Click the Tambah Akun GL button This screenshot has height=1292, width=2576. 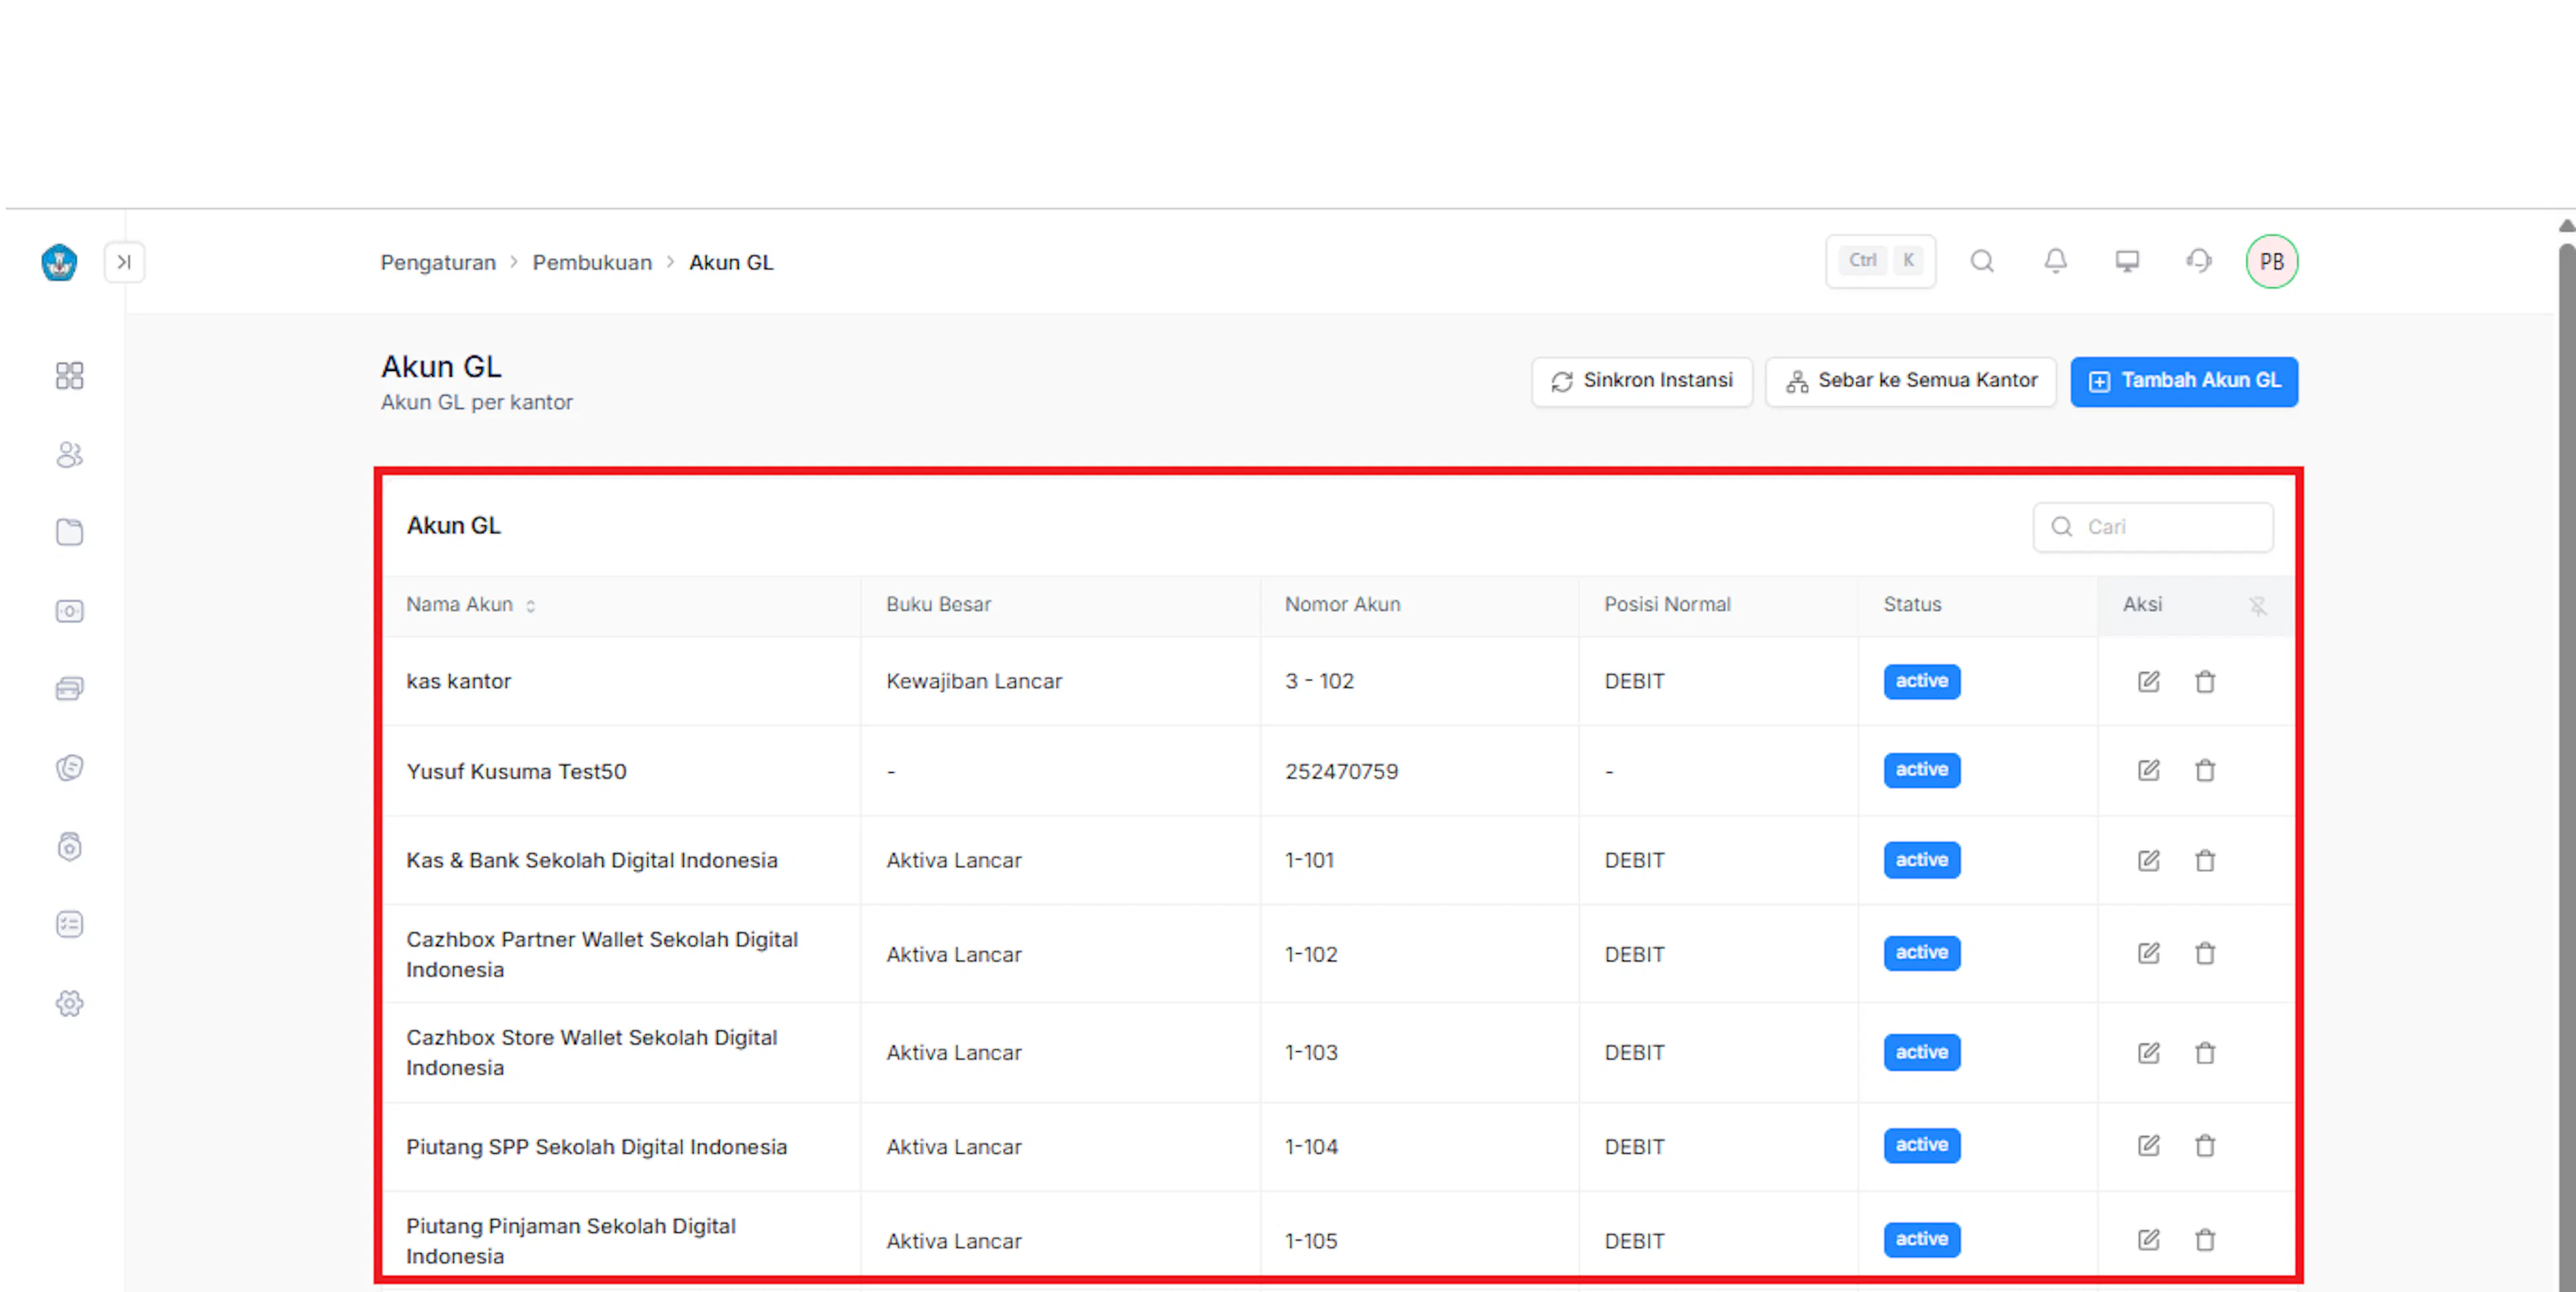tap(2184, 381)
